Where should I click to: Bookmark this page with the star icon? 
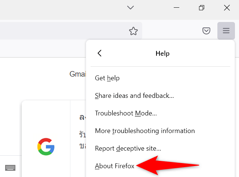(133, 31)
